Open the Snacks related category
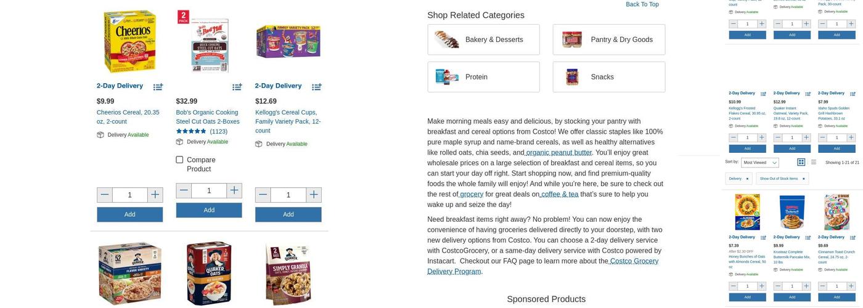The height and width of the screenshot is (308, 863). 608,77
